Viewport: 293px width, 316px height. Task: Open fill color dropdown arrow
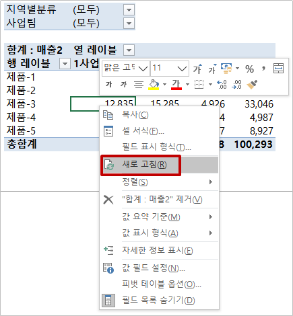164,85
